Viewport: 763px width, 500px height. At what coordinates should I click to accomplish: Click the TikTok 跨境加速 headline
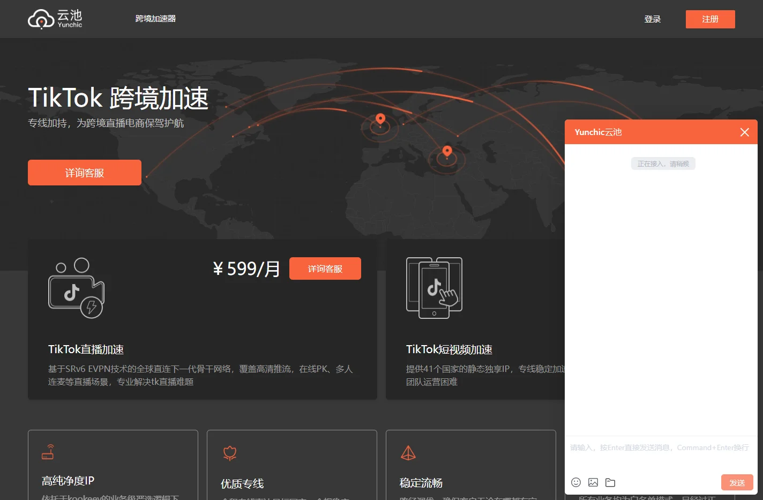(x=118, y=98)
